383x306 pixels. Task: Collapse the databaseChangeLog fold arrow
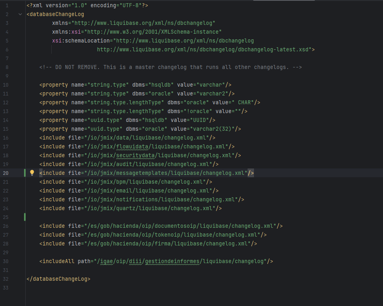[x=20, y=14]
